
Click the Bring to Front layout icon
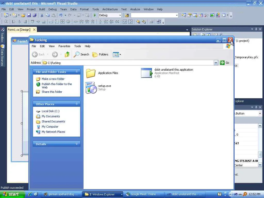pyautogui.click(x=138, y=22)
